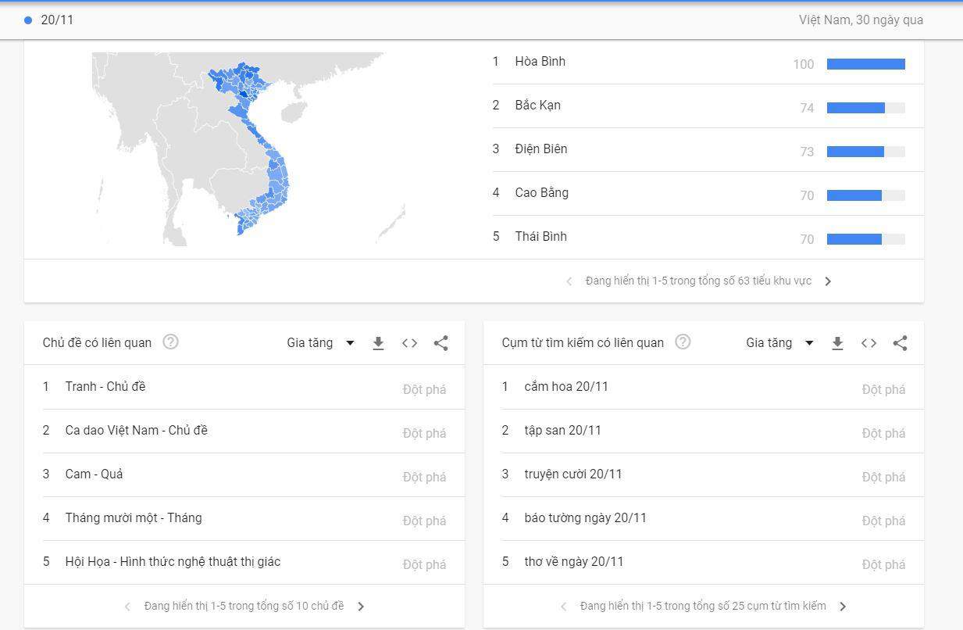Share the related search queries card
Screen dimensions: 963x630
point(900,343)
